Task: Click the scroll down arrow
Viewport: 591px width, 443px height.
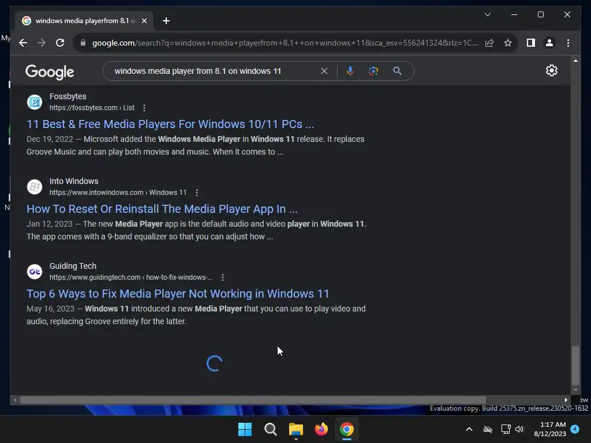Action: pos(575,391)
